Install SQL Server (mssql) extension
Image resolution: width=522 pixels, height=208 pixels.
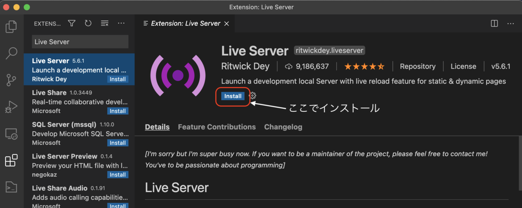tap(117, 143)
